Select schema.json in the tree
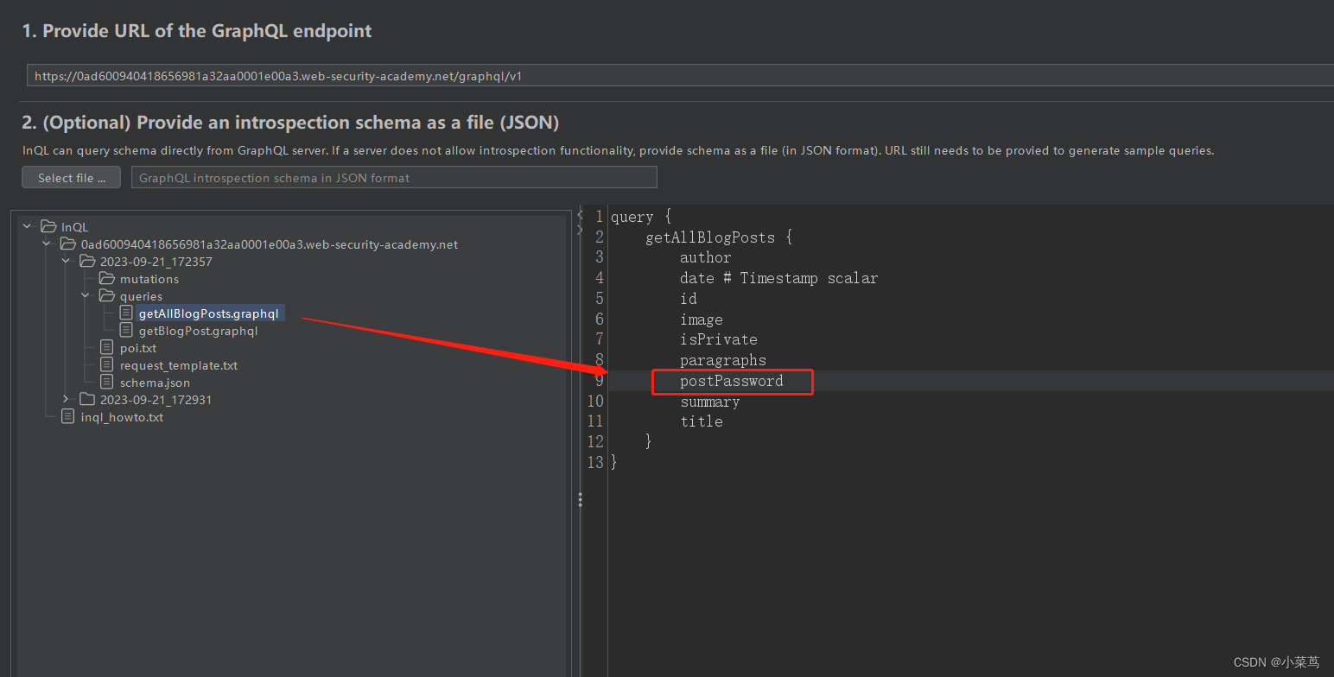 point(155,383)
